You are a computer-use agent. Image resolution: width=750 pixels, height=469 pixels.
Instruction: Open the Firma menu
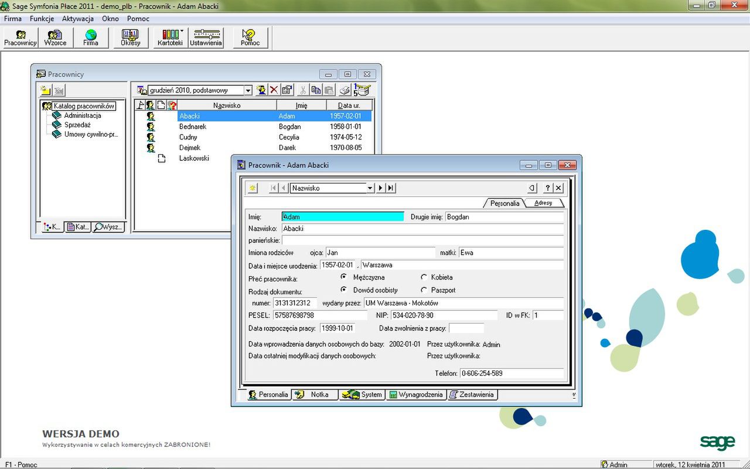point(13,19)
